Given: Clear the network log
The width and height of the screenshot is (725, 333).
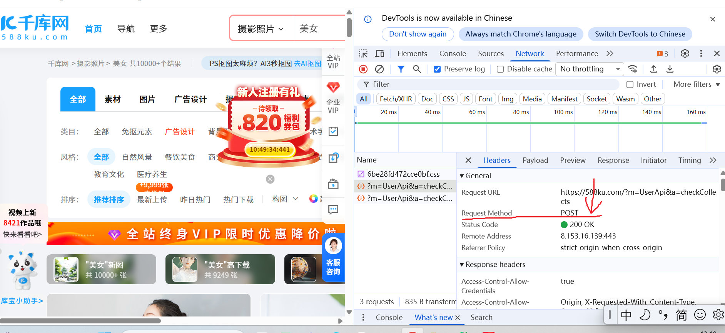Looking at the screenshot, I should 379,69.
